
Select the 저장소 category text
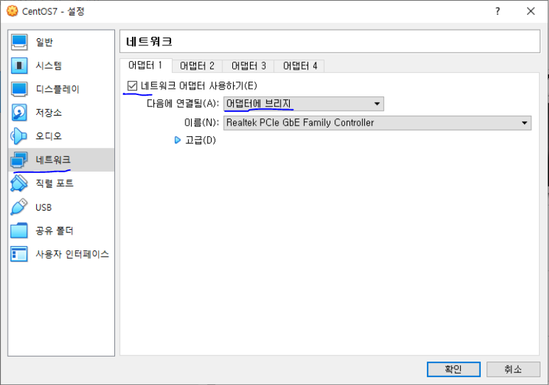click(49, 113)
